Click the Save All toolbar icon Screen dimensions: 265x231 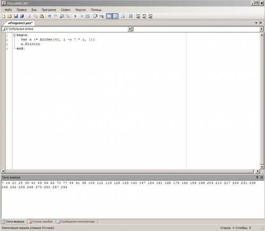point(22,16)
